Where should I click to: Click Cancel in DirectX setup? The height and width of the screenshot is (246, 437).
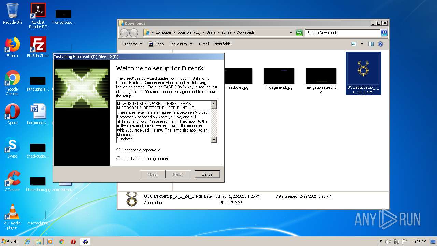tap(207, 174)
